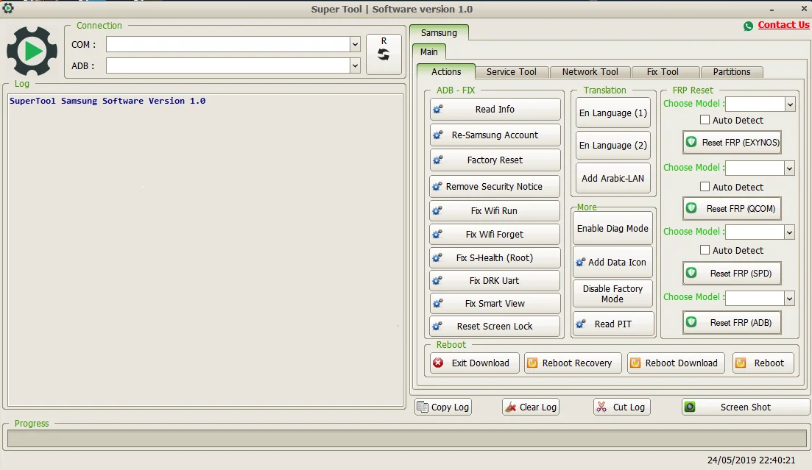
Task: Click the Fix S-Health (Root) gear icon
Action: [437, 257]
